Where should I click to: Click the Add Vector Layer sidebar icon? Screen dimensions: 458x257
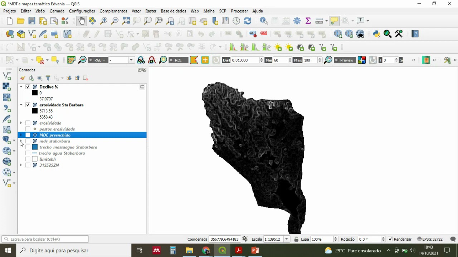tap(7, 76)
